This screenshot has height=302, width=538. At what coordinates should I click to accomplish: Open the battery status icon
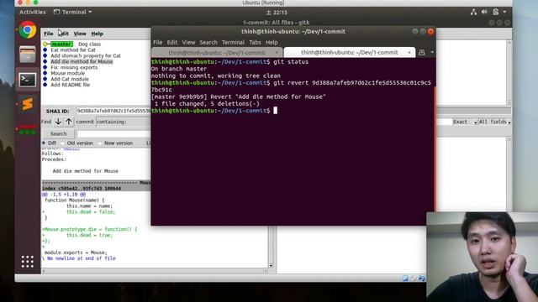[495, 12]
